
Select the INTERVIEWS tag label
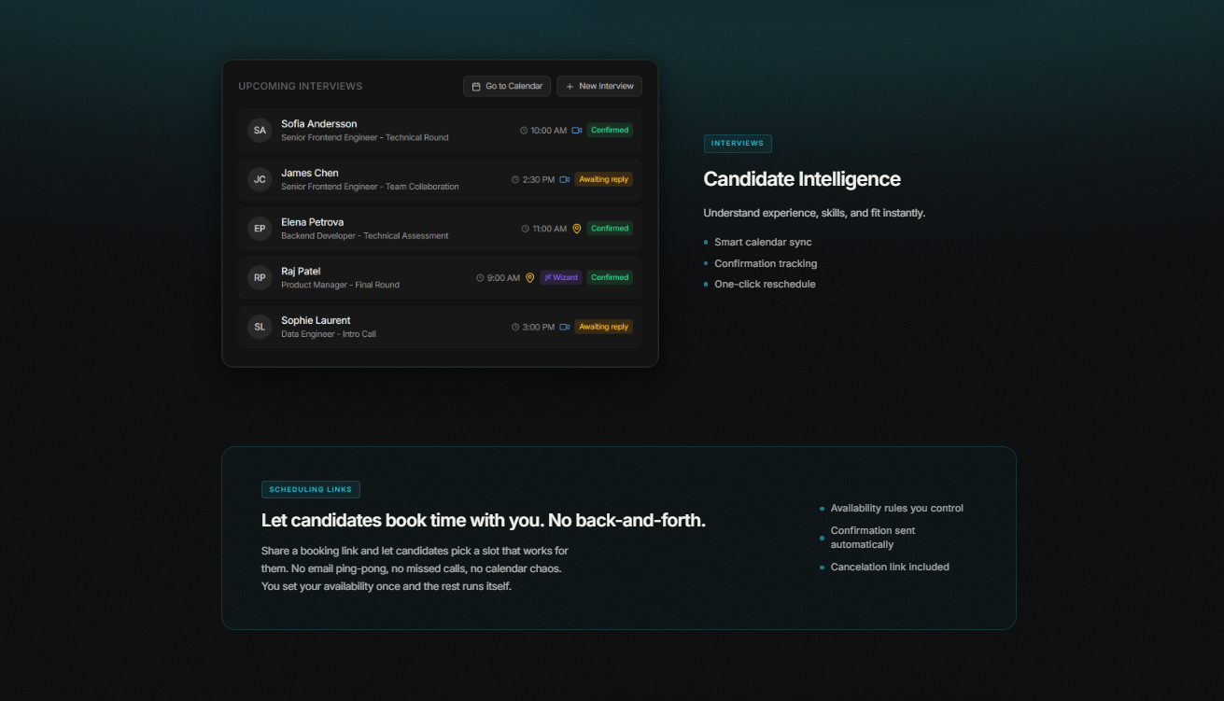point(738,144)
